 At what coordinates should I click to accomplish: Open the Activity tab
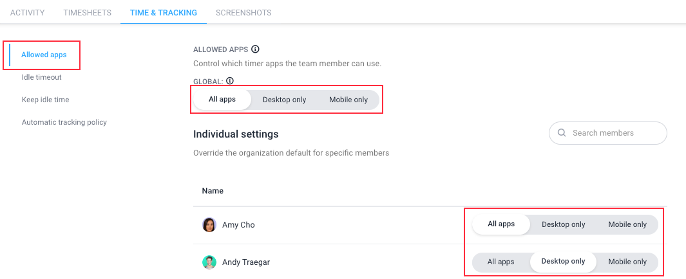[28, 13]
